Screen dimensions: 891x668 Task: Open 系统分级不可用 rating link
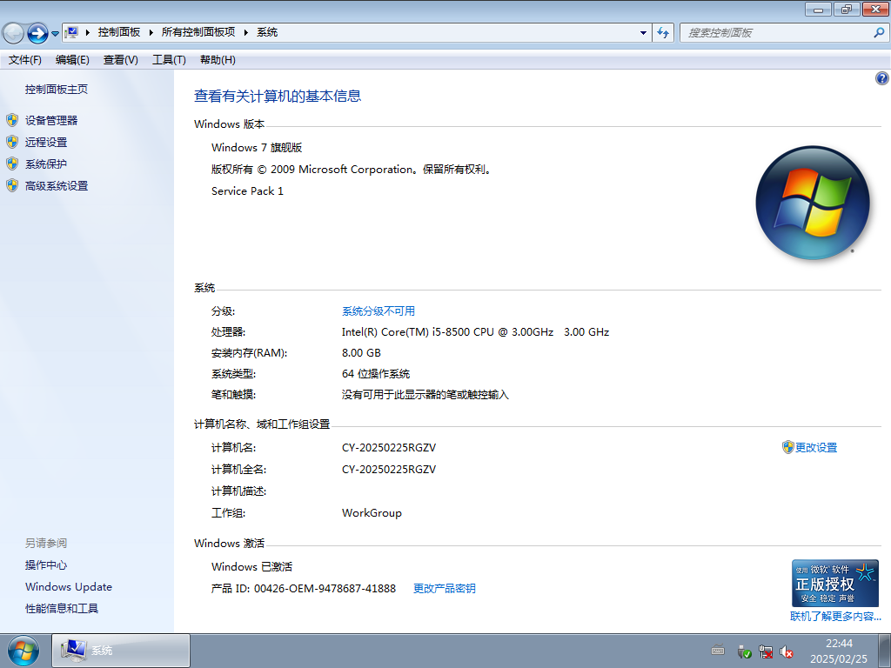[379, 311]
